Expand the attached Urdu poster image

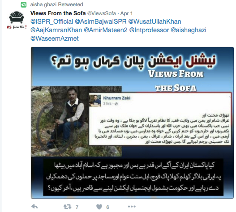pyautogui.click(x=132, y=123)
